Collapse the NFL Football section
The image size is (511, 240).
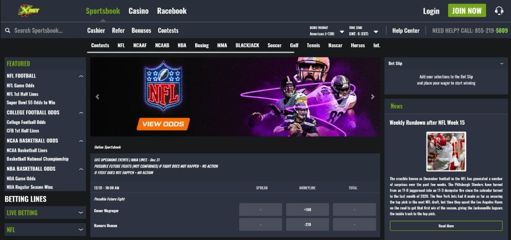[81, 76]
